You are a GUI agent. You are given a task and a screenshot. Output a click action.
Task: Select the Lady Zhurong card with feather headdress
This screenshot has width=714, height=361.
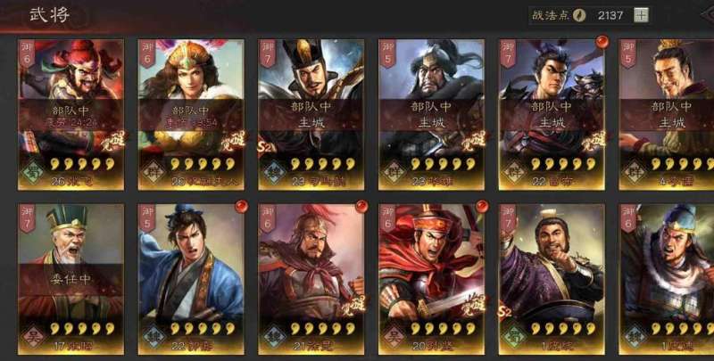191,115
